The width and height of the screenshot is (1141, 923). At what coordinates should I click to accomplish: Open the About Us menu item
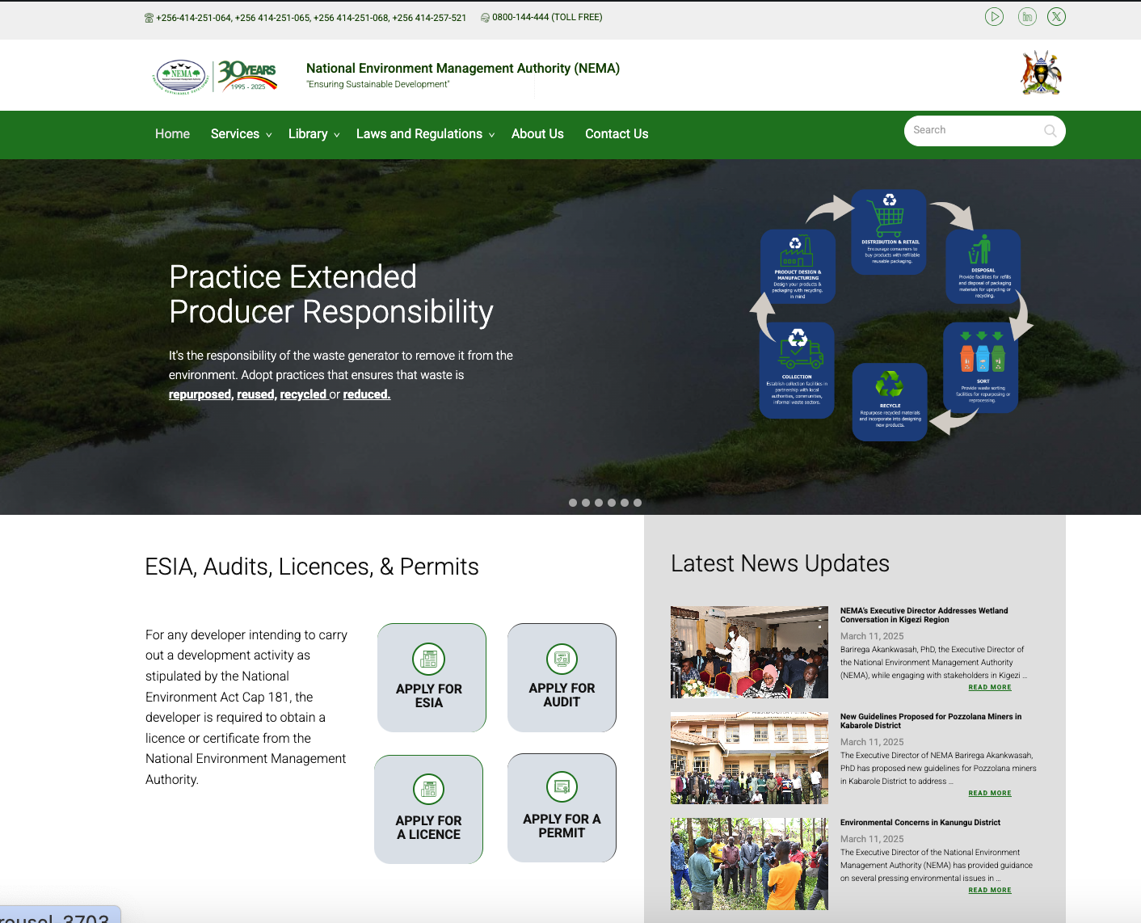[537, 134]
